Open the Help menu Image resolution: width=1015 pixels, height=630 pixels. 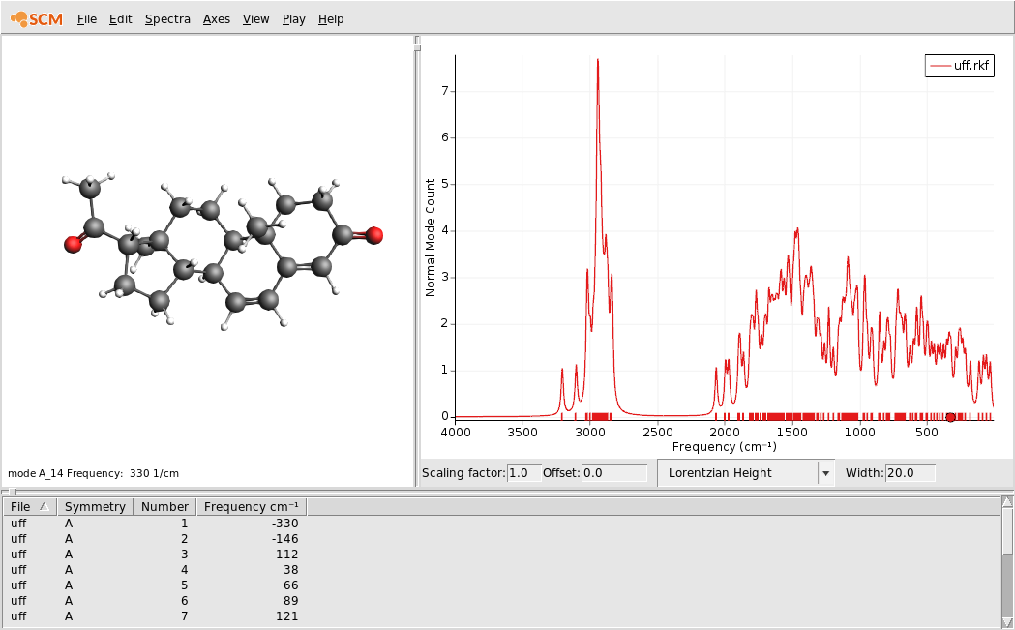[x=331, y=19]
